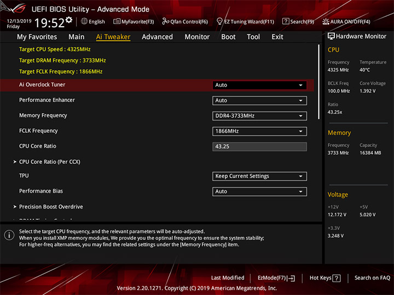Click Core Voltage 1.392 V value
The width and height of the screenshot is (394, 295).
(x=367, y=91)
